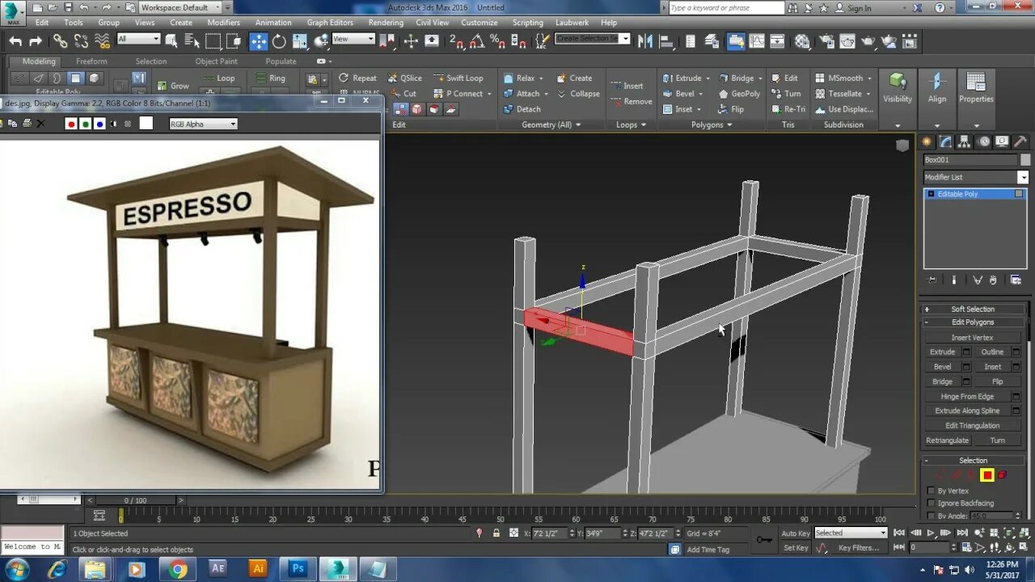The image size is (1035, 582).
Task: Click the Undo arrow in main toolbar
Action: click(15, 41)
